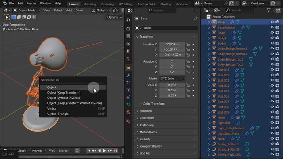Play the animation forward
This screenshot has height=159, width=283.
tap(104, 151)
